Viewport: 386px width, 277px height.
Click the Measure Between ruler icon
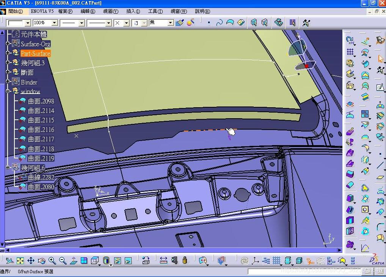tap(163, 260)
